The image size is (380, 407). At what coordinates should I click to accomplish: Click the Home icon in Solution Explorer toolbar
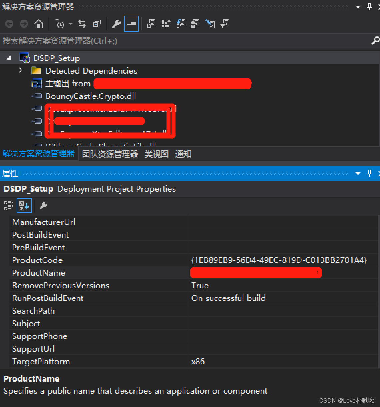pyautogui.click(x=39, y=24)
